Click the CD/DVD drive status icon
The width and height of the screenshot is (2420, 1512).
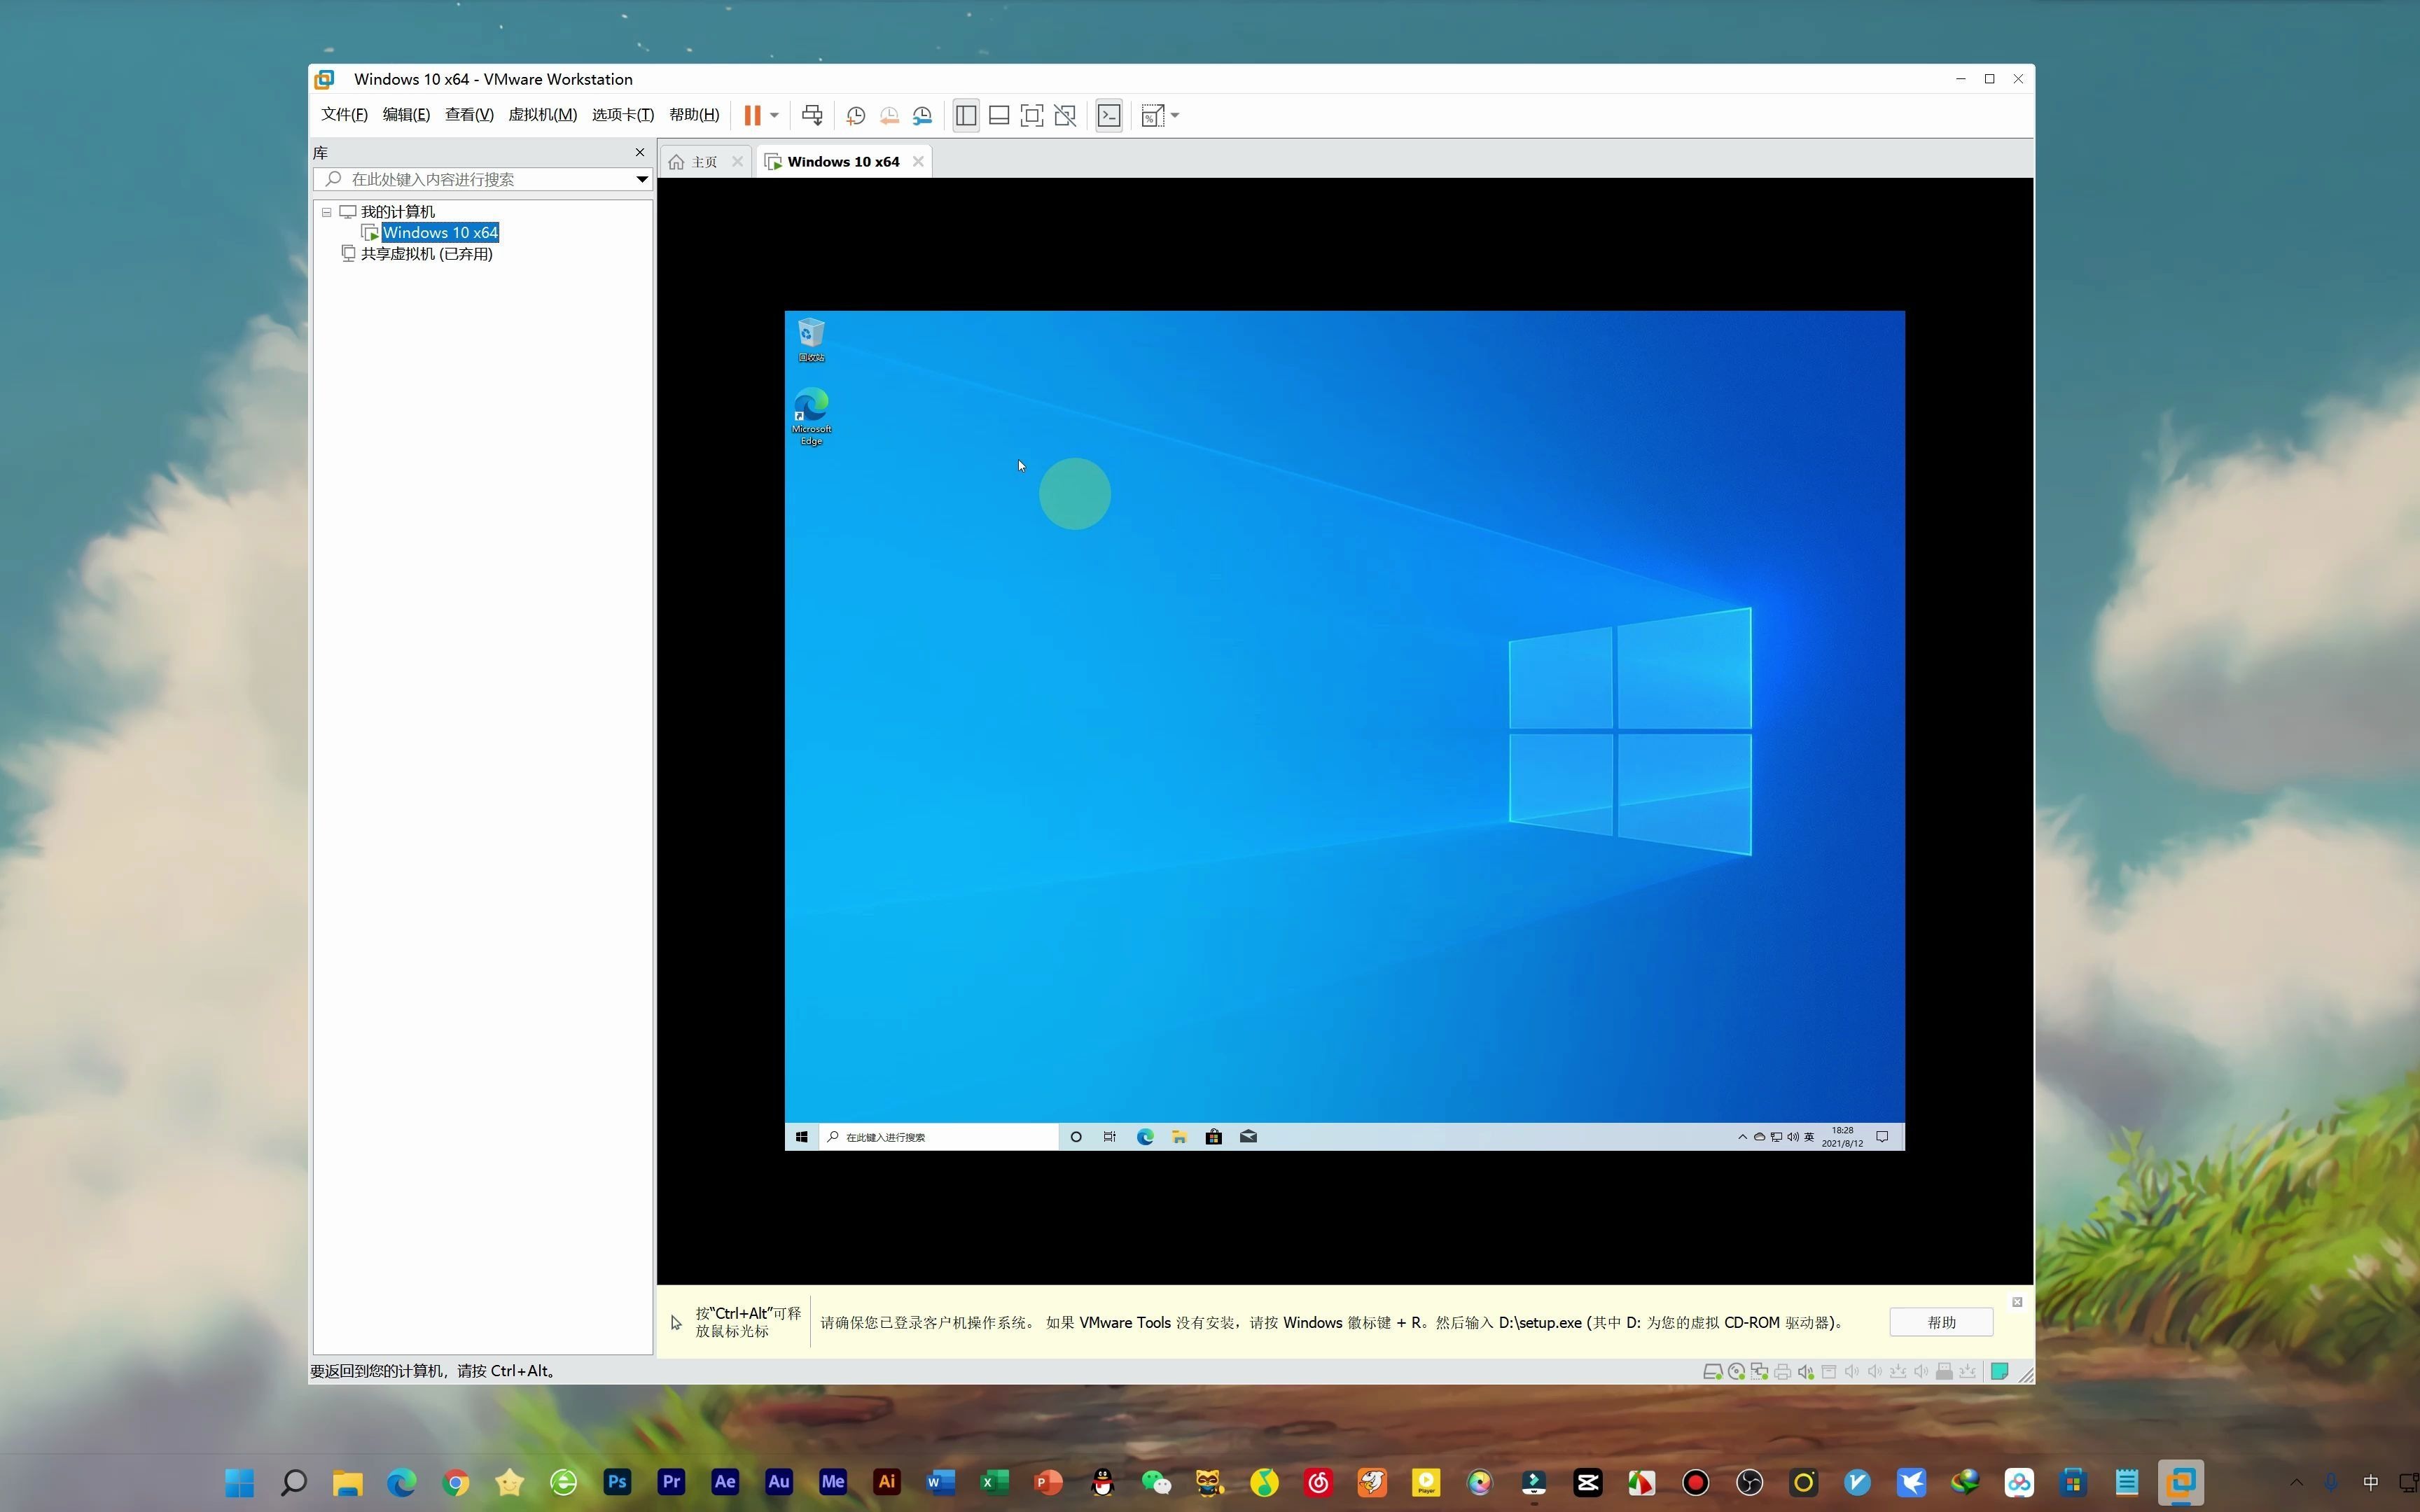(1736, 1372)
